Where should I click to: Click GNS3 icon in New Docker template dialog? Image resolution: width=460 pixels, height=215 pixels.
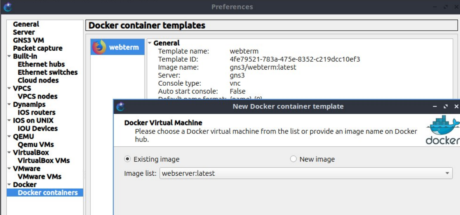tap(121, 107)
